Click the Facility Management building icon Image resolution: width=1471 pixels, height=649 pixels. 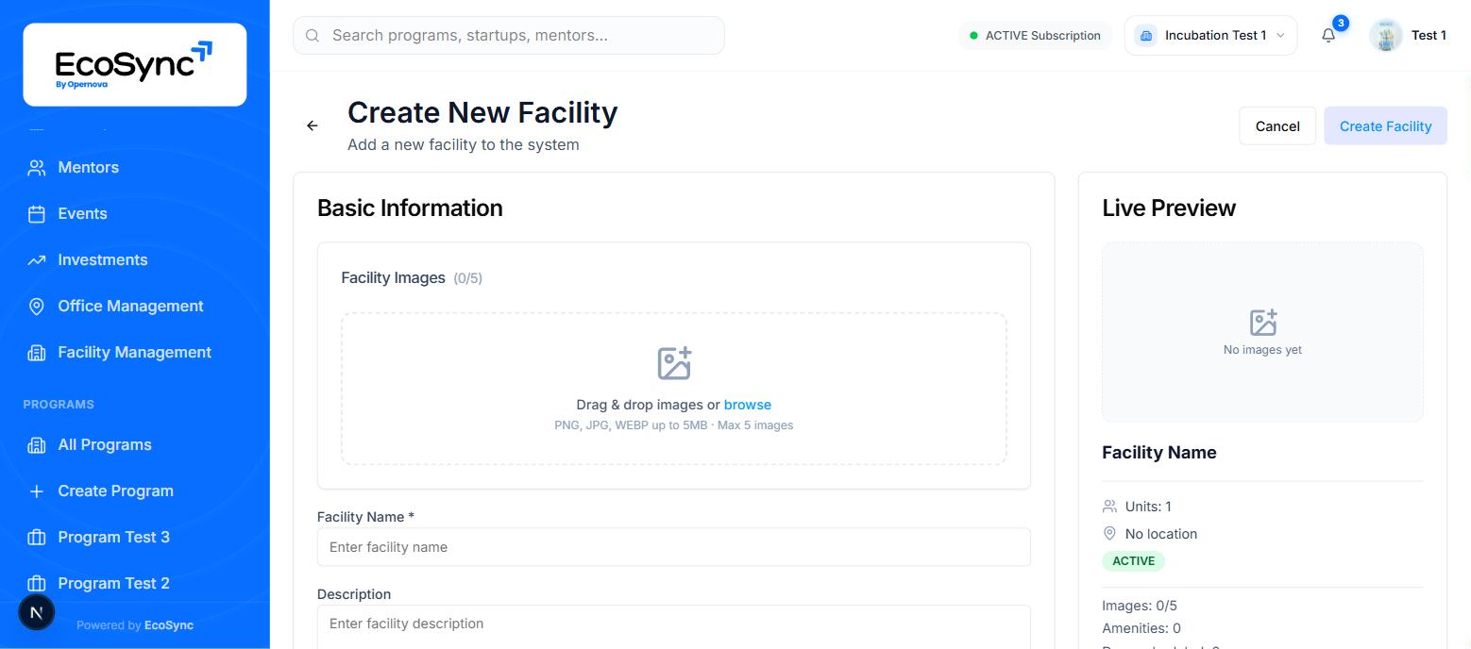[x=37, y=353]
